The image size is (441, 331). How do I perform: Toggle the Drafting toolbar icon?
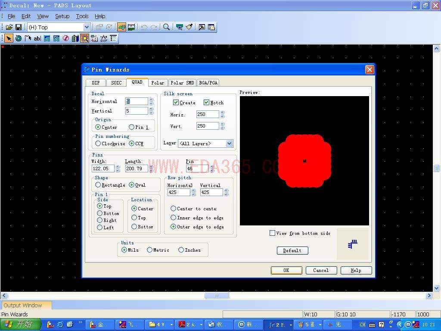(121, 27)
